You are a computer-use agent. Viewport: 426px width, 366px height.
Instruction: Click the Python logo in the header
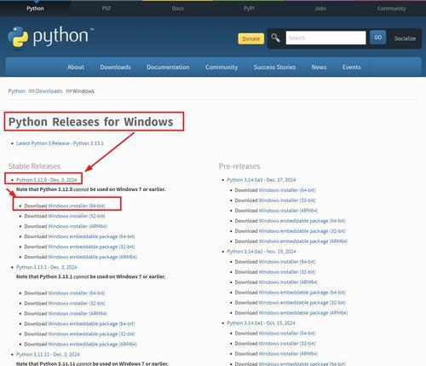50,37
